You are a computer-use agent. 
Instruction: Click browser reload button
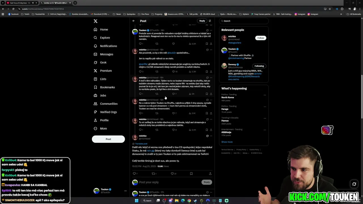click(x=13, y=9)
